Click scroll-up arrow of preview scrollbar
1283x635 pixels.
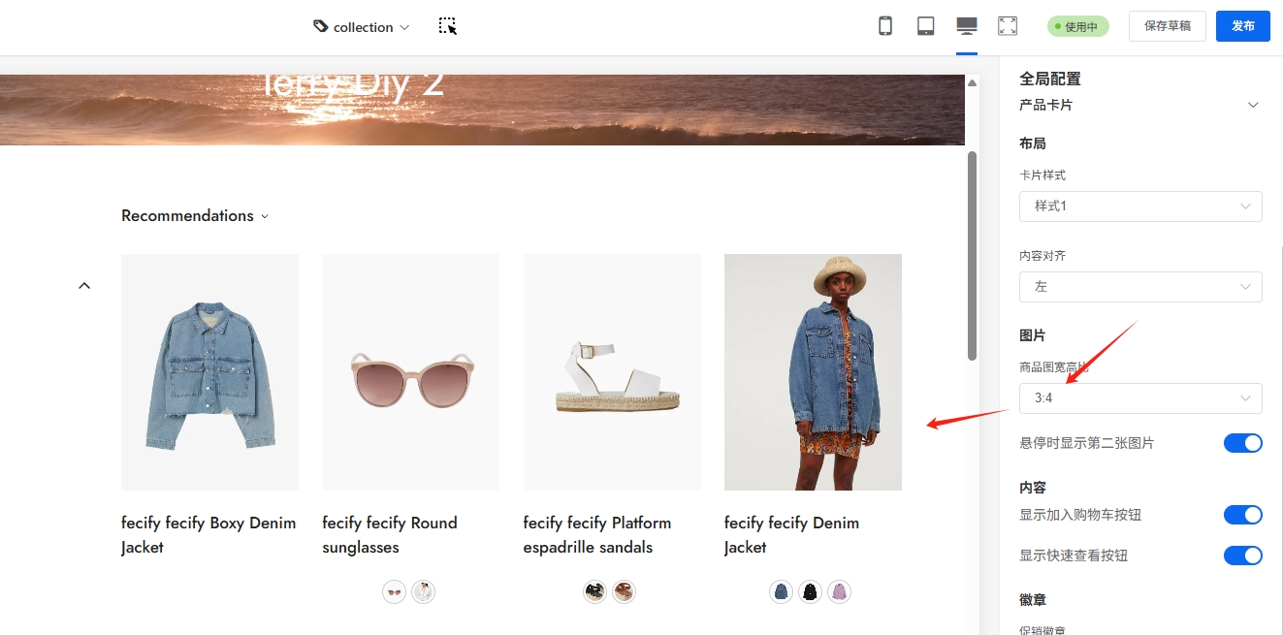click(x=972, y=83)
